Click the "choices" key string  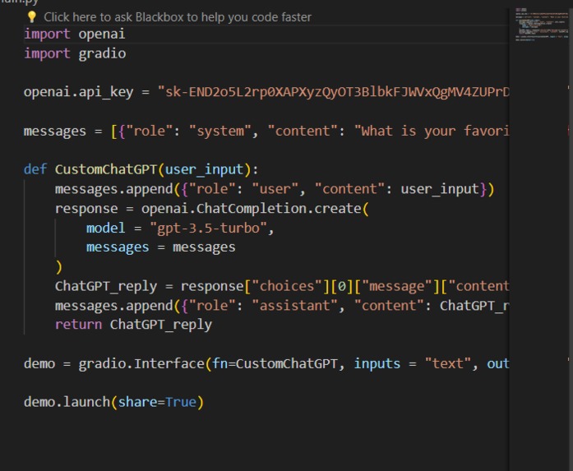[287, 286]
